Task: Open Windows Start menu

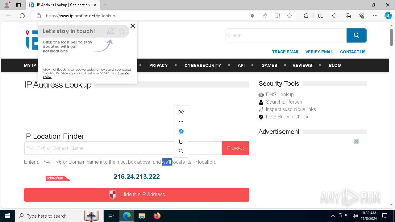Action: (x=7, y=216)
